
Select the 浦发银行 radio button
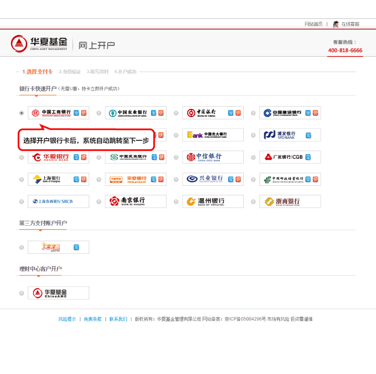tap(253, 135)
